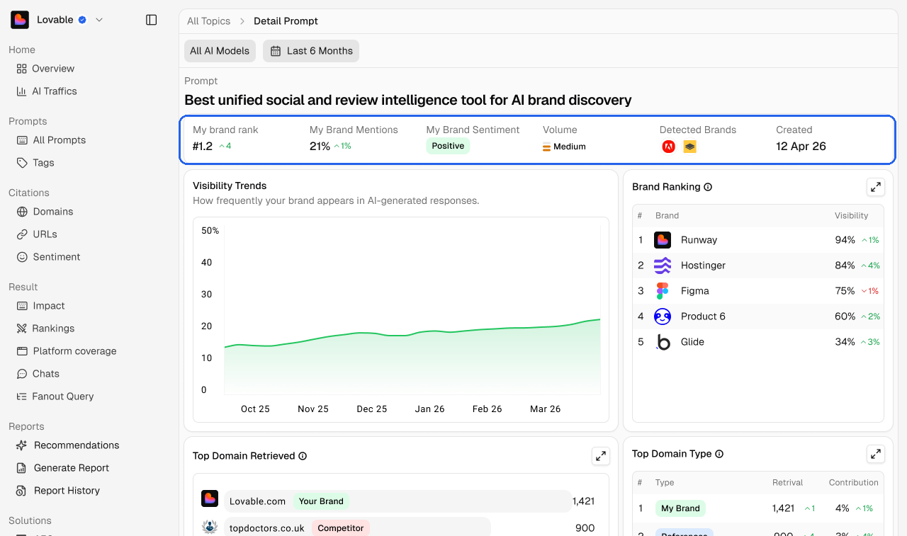Open the Last 6 Months date filter
This screenshot has width=907, height=536.
coord(311,51)
